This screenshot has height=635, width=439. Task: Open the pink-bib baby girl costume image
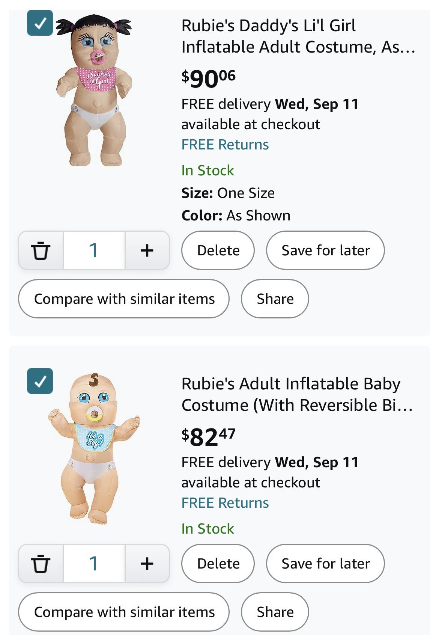coord(94,90)
